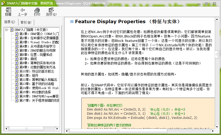Switch to the 目录 (Contents) tab

click(x=10, y=22)
